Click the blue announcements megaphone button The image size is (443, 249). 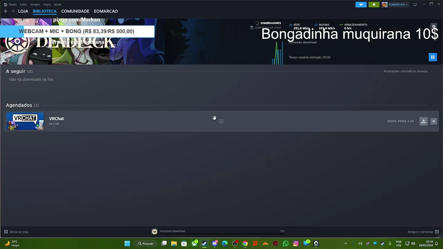coord(361,4)
